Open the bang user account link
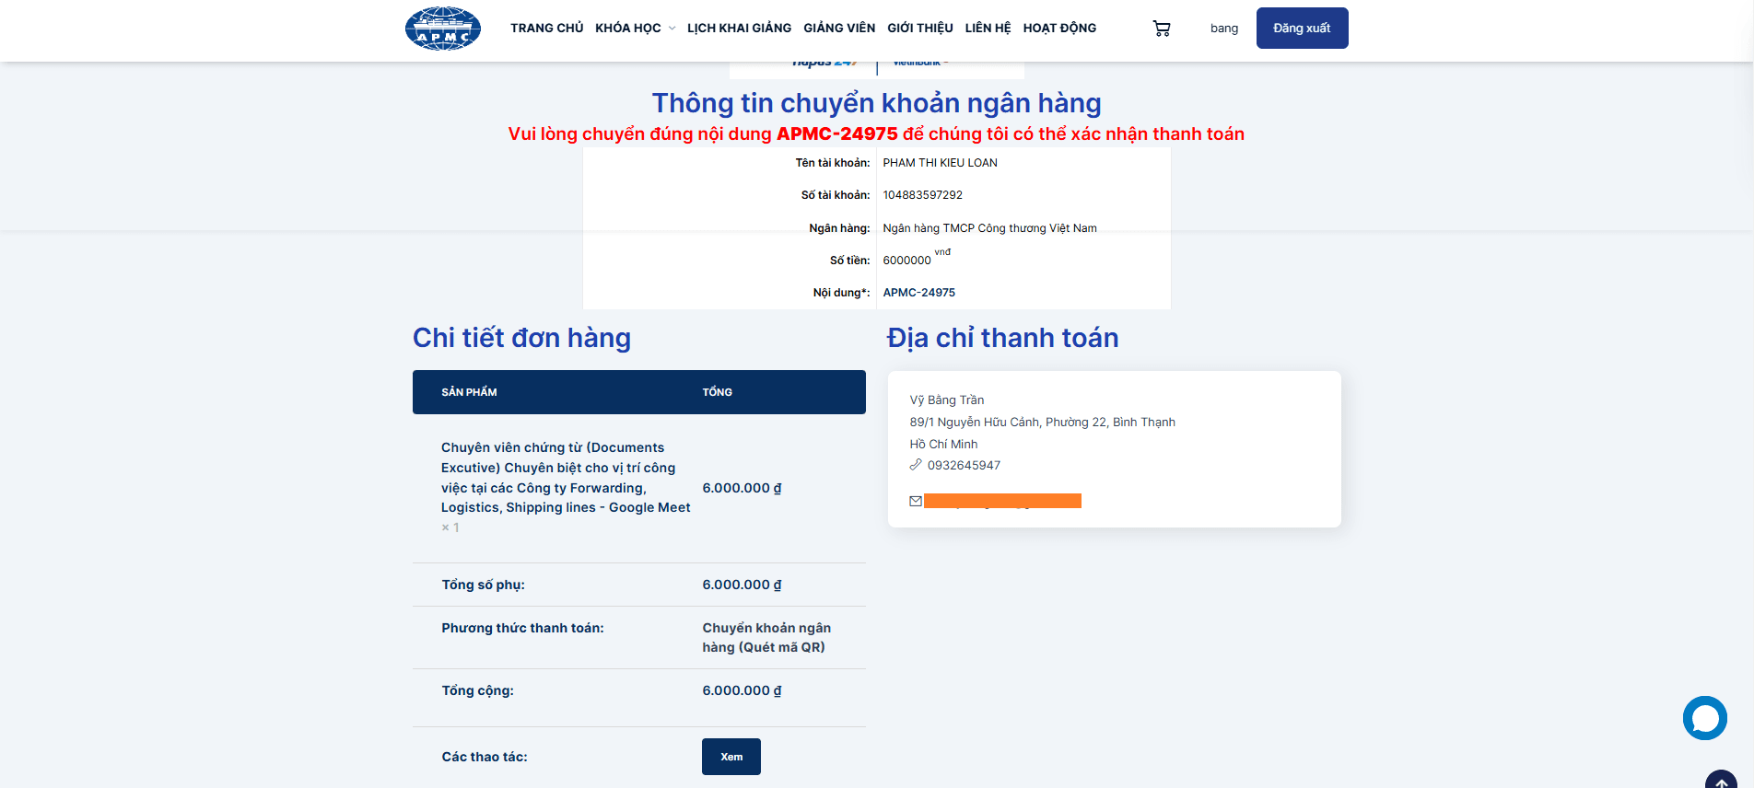Screen dimensions: 1754x788 1223,29
